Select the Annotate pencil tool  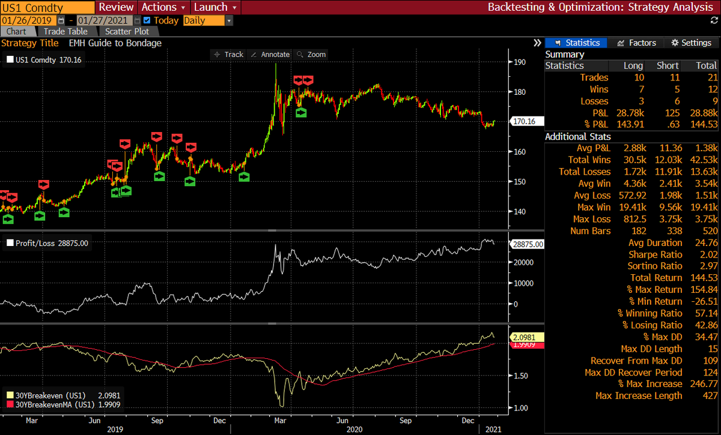[x=270, y=54]
